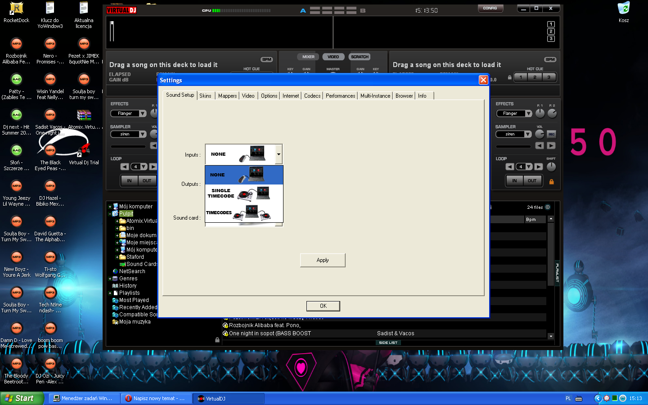Open the RocketDock desktop shortcut
Image resolution: width=648 pixels, height=405 pixels.
16,12
